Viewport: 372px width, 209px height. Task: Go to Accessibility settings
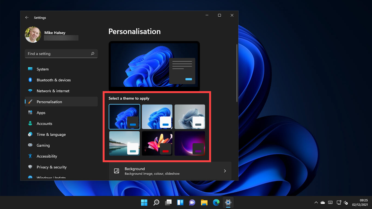pyautogui.click(x=47, y=156)
